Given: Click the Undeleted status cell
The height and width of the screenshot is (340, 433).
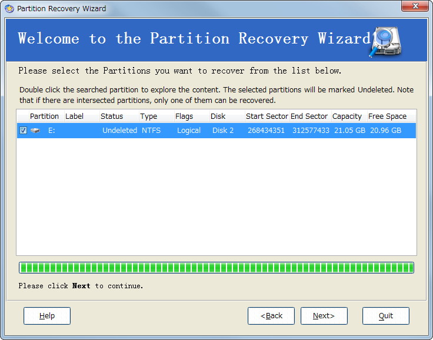Looking at the screenshot, I should point(119,131).
